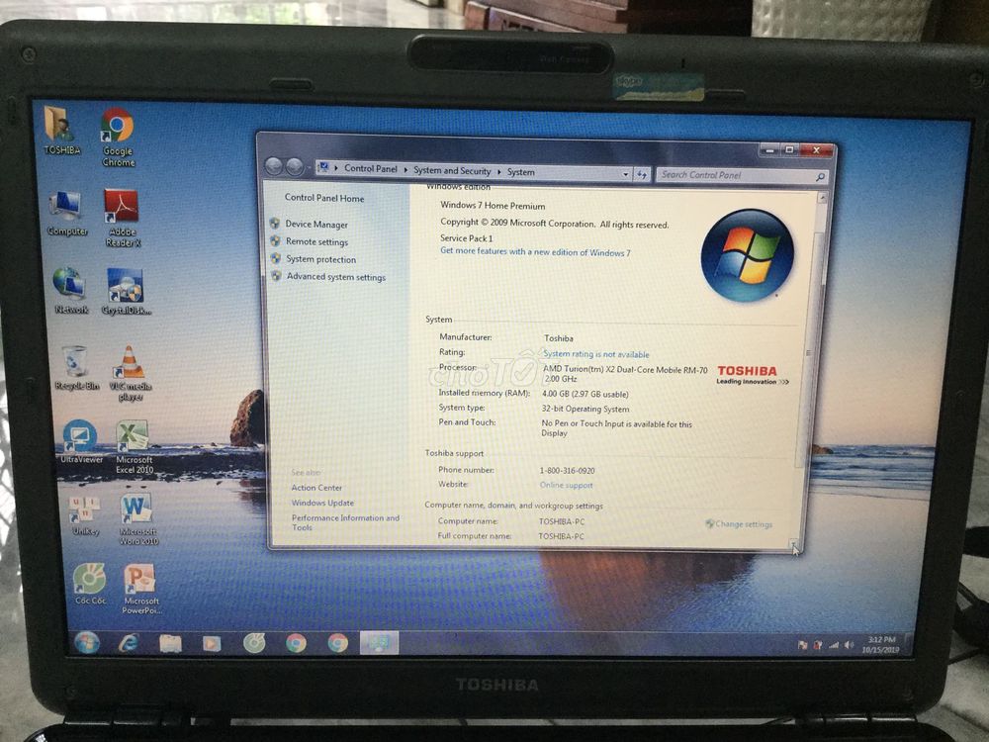
Task: Expand the arrow after Control Panel breadcrumb
Action: click(405, 170)
